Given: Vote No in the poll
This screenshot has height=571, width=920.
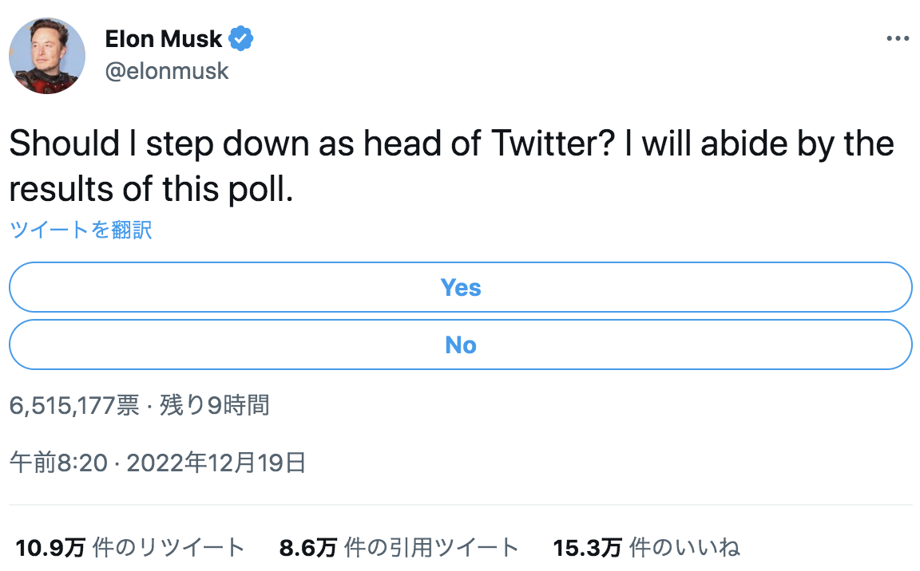Looking at the screenshot, I should (461, 345).
